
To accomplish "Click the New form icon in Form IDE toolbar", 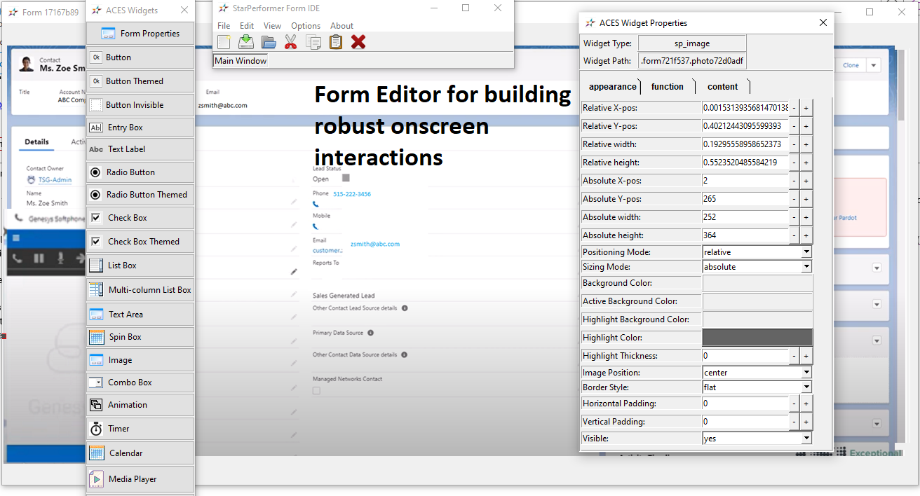I will (224, 42).
